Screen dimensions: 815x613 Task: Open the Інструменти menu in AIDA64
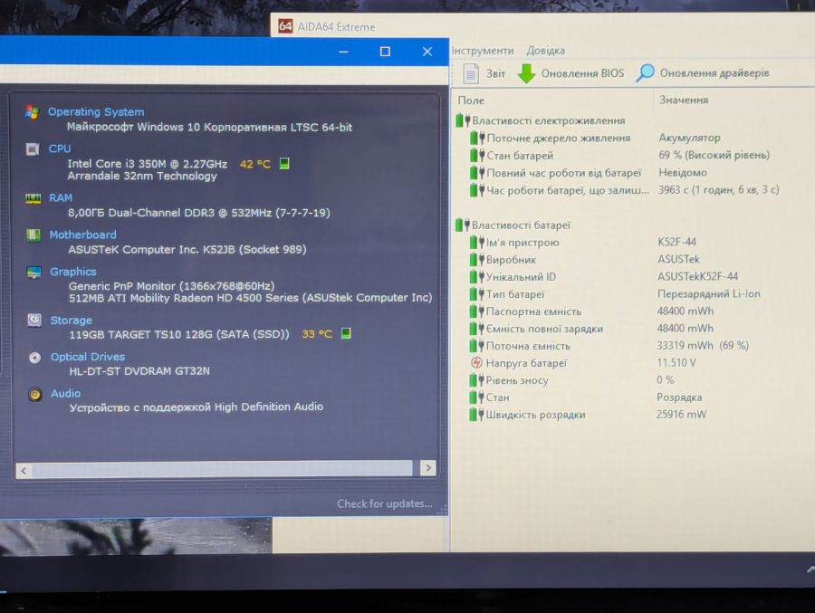483,51
